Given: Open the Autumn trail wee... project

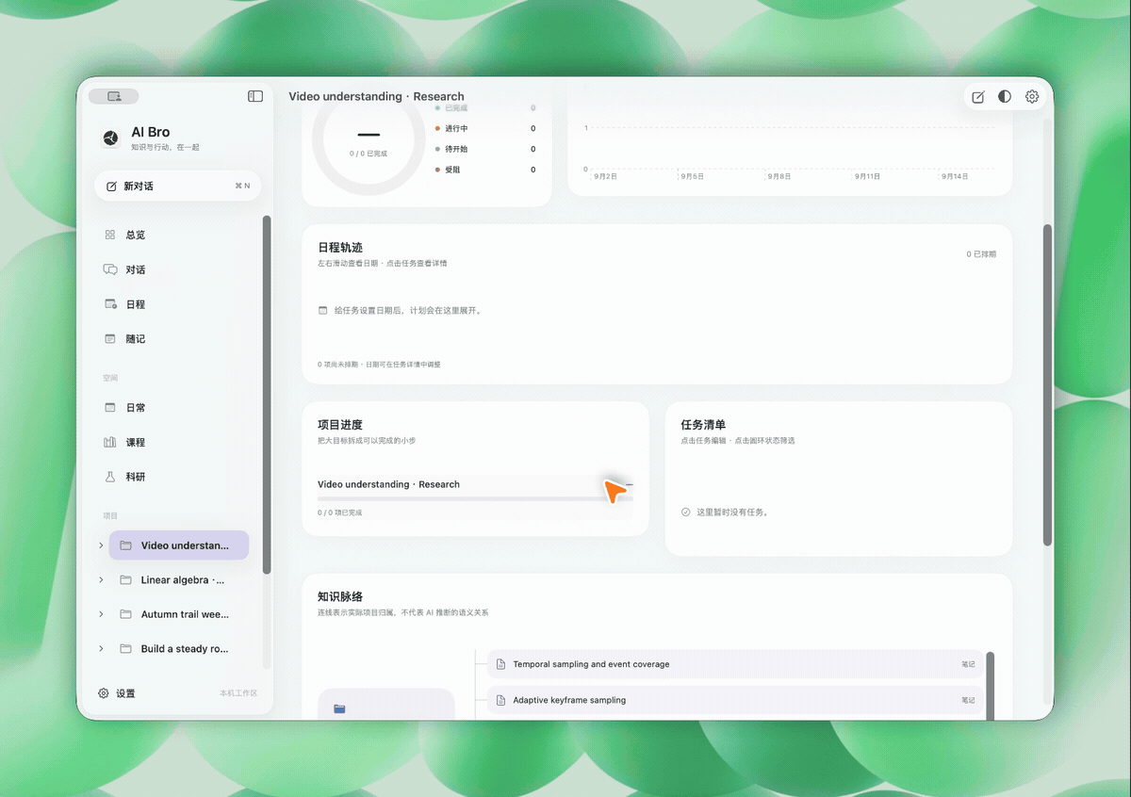Looking at the screenshot, I should coord(179,614).
